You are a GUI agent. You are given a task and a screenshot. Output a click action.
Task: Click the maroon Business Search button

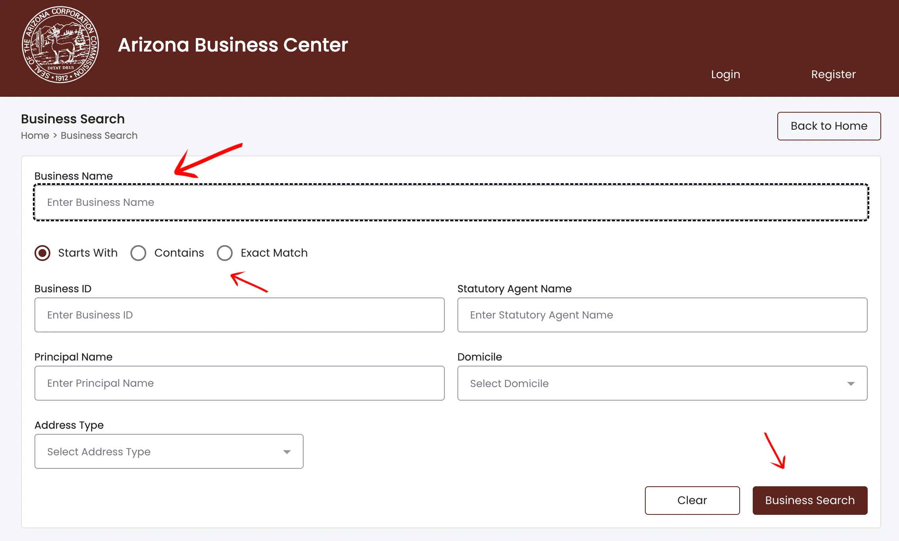coord(810,501)
